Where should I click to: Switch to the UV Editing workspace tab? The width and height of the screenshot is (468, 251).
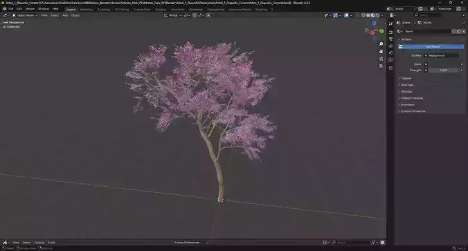122,10
